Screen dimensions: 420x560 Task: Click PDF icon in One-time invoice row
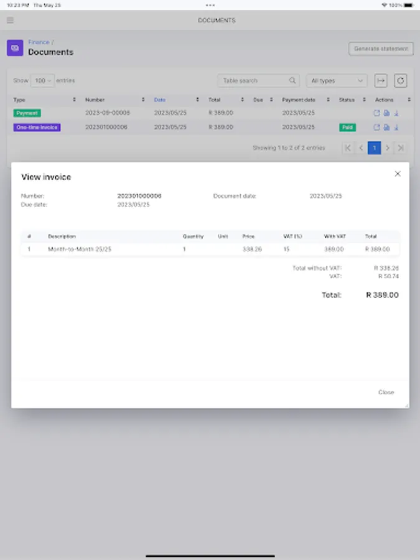[x=386, y=127]
